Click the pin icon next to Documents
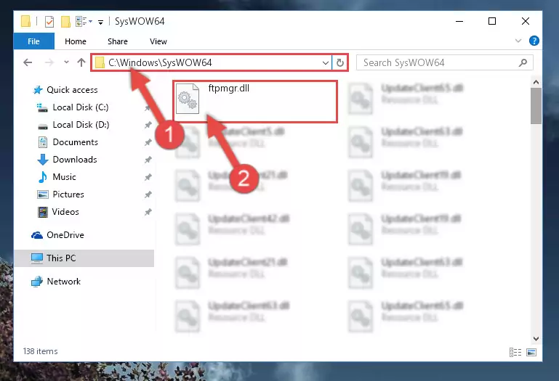The height and width of the screenshot is (381, 559). (x=148, y=142)
